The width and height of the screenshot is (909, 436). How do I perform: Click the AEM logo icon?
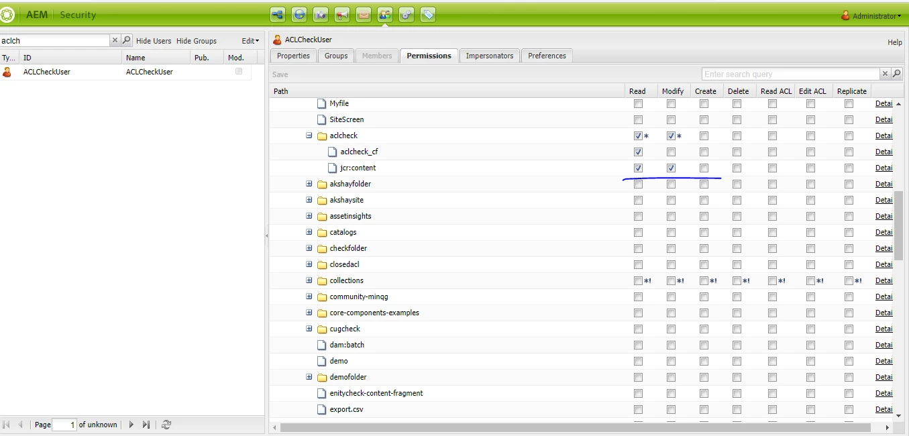(7, 15)
